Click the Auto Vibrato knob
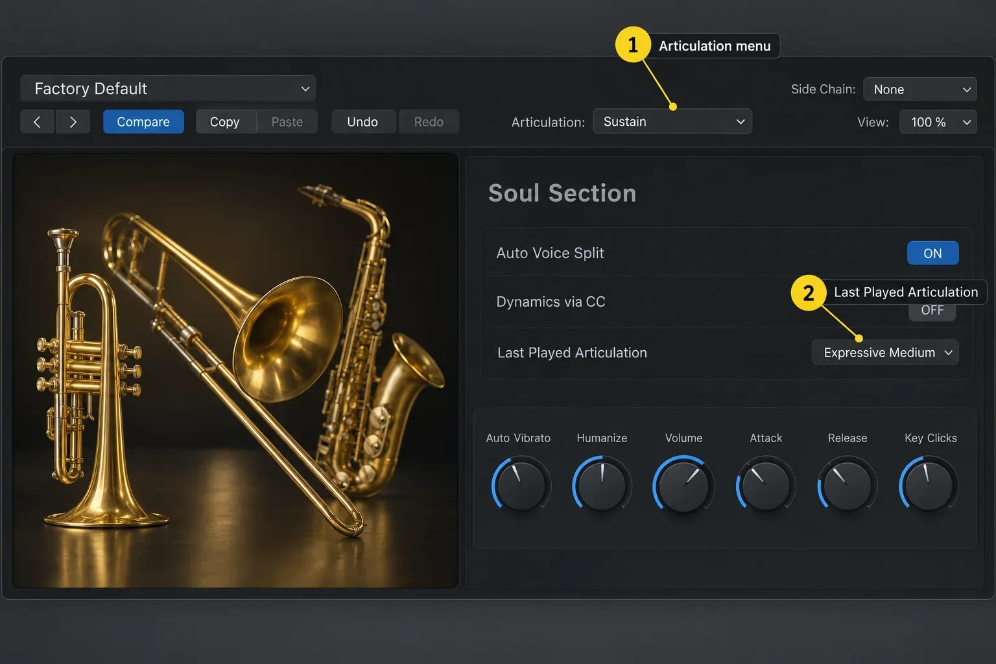Screen dimensions: 996x664 click(x=521, y=485)
